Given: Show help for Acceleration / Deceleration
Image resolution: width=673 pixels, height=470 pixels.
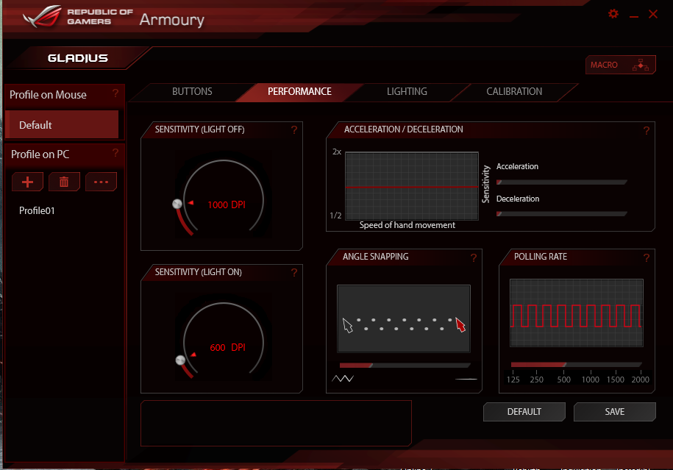Looking at the screenshot, I should (646, 131).
